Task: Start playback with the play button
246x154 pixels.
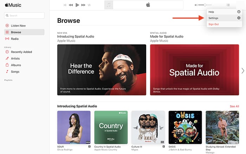Action: (77, 5)
